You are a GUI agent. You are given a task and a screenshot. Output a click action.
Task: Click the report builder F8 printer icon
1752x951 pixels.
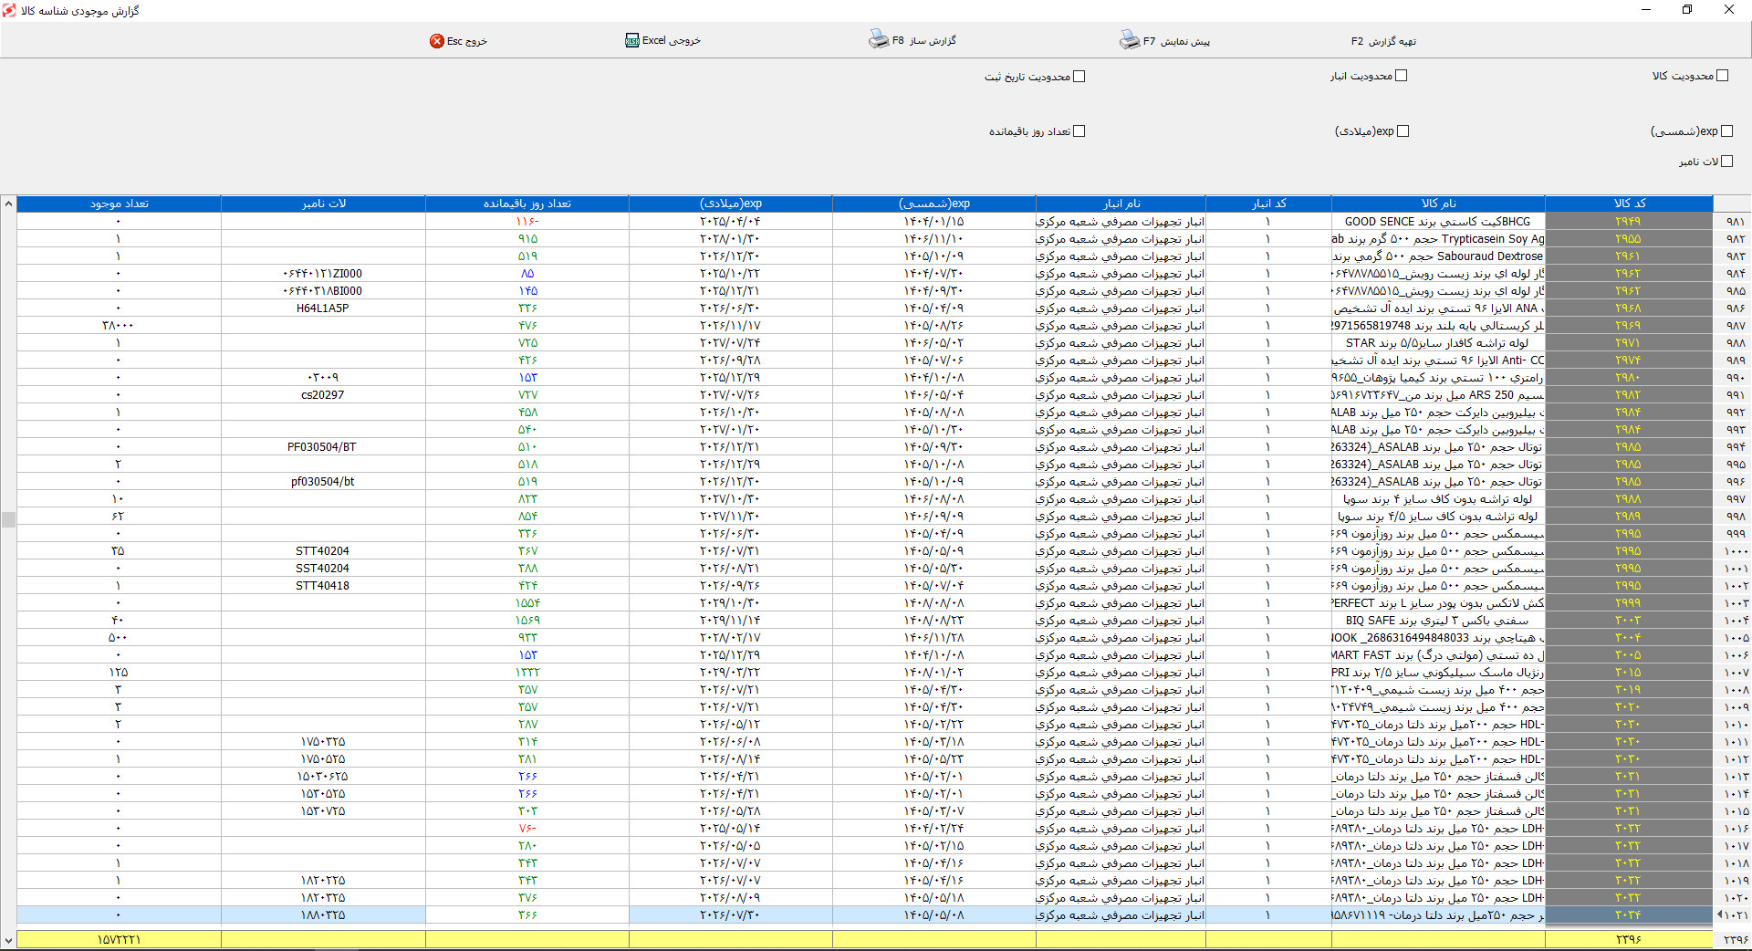[878, 39]
